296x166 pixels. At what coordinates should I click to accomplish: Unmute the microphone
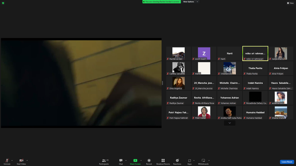coord(7,161)
